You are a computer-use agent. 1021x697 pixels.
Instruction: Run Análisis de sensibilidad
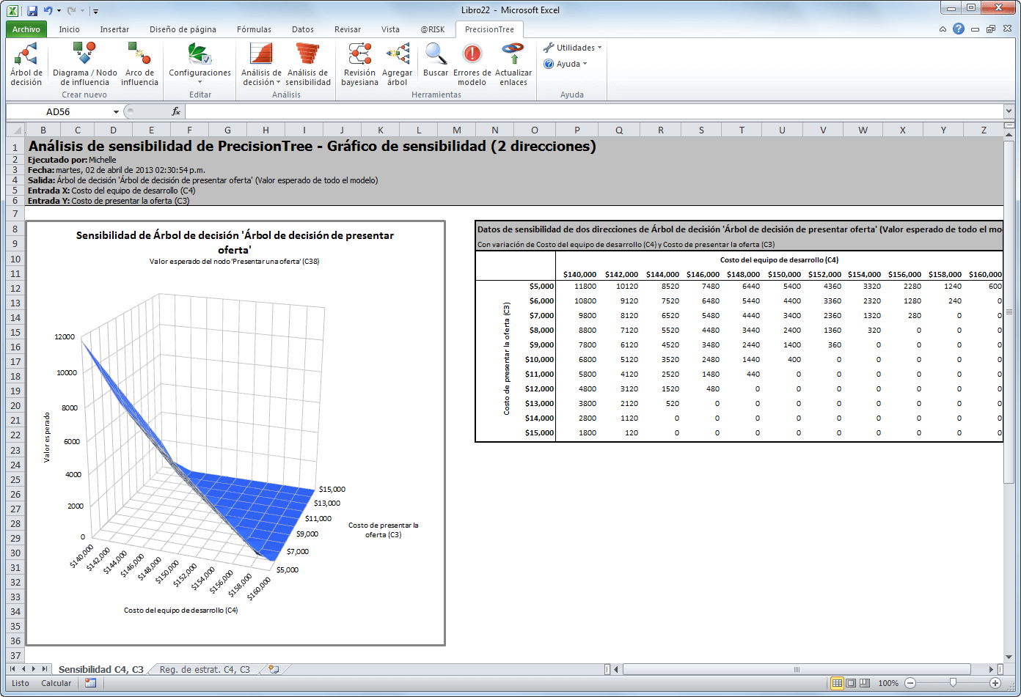coord(308,64)
